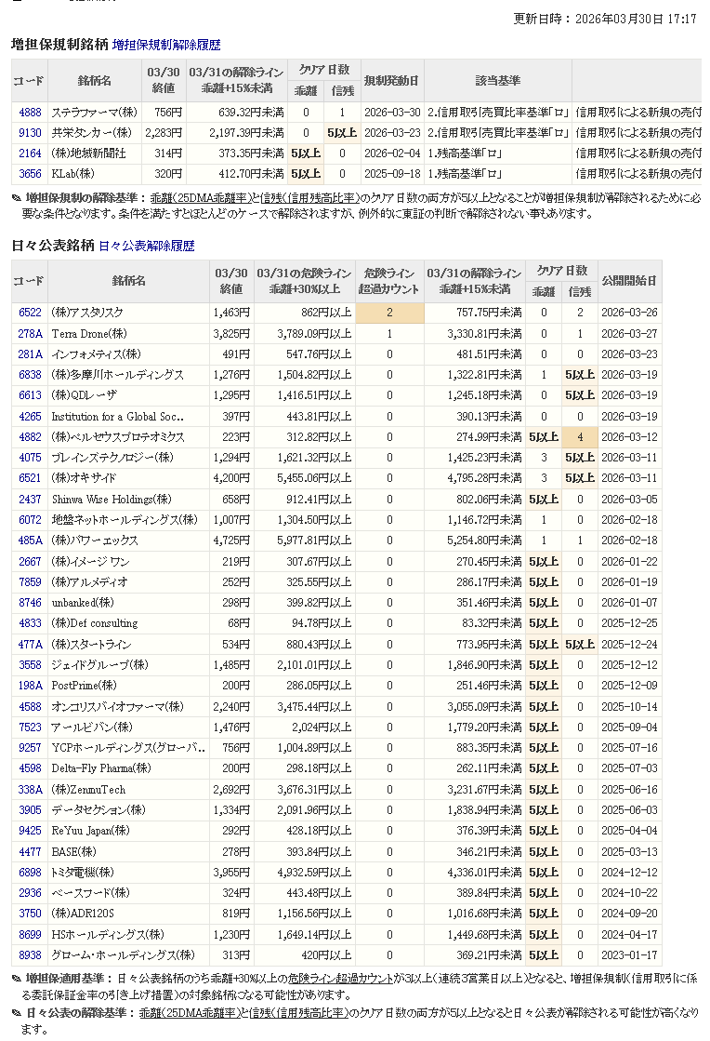This screenshot has height=1041, width=710.
Task: Click stock code 4888 for ステラファーマ
Action: pos(30,112)
